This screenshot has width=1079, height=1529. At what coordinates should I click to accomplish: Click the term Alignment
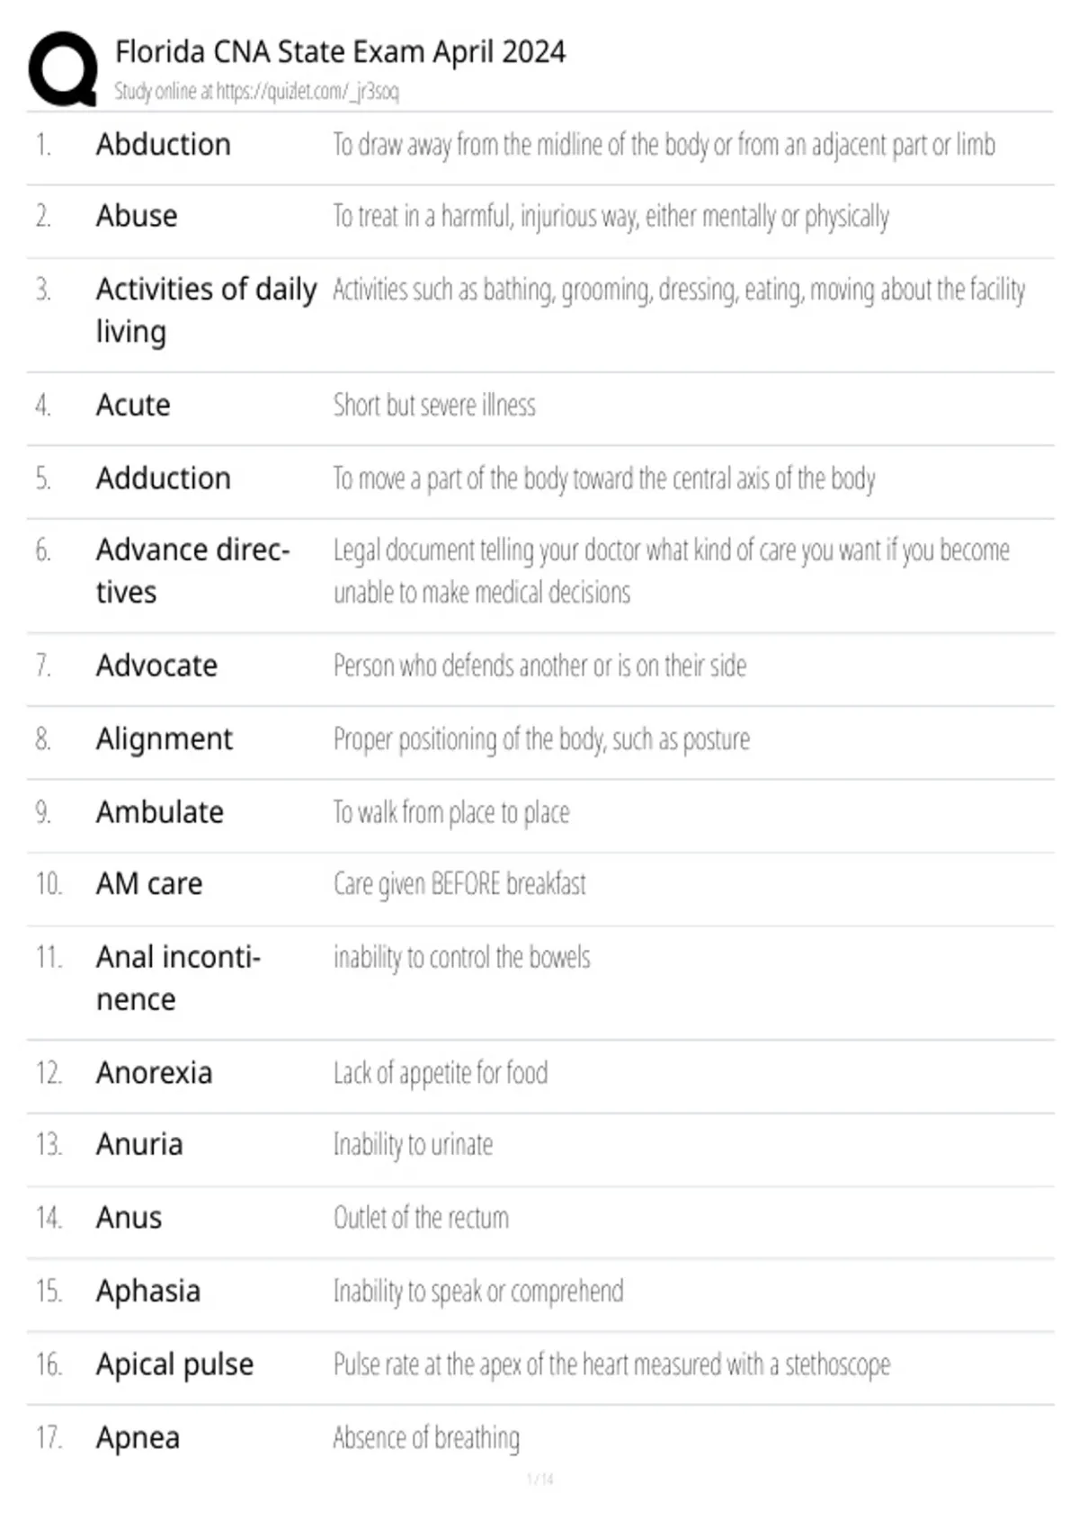point(165,739)
